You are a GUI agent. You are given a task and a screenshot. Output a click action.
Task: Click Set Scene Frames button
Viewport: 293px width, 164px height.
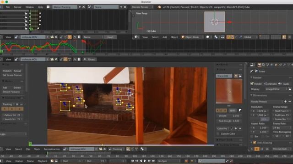click(x=12, y=75)
